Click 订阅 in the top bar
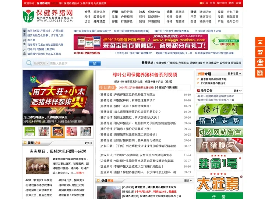Viewport: 265px width, 199px height. pos(205,3)
